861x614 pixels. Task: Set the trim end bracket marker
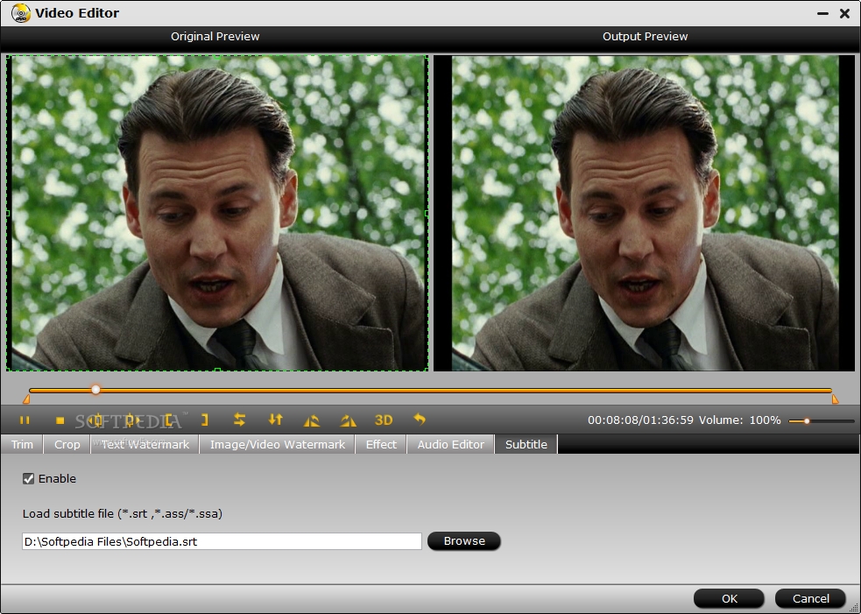204,420
